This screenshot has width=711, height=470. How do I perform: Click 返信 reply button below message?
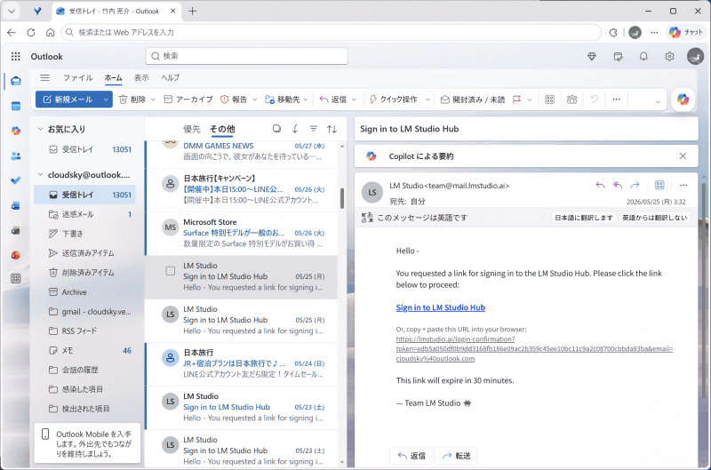411,456
